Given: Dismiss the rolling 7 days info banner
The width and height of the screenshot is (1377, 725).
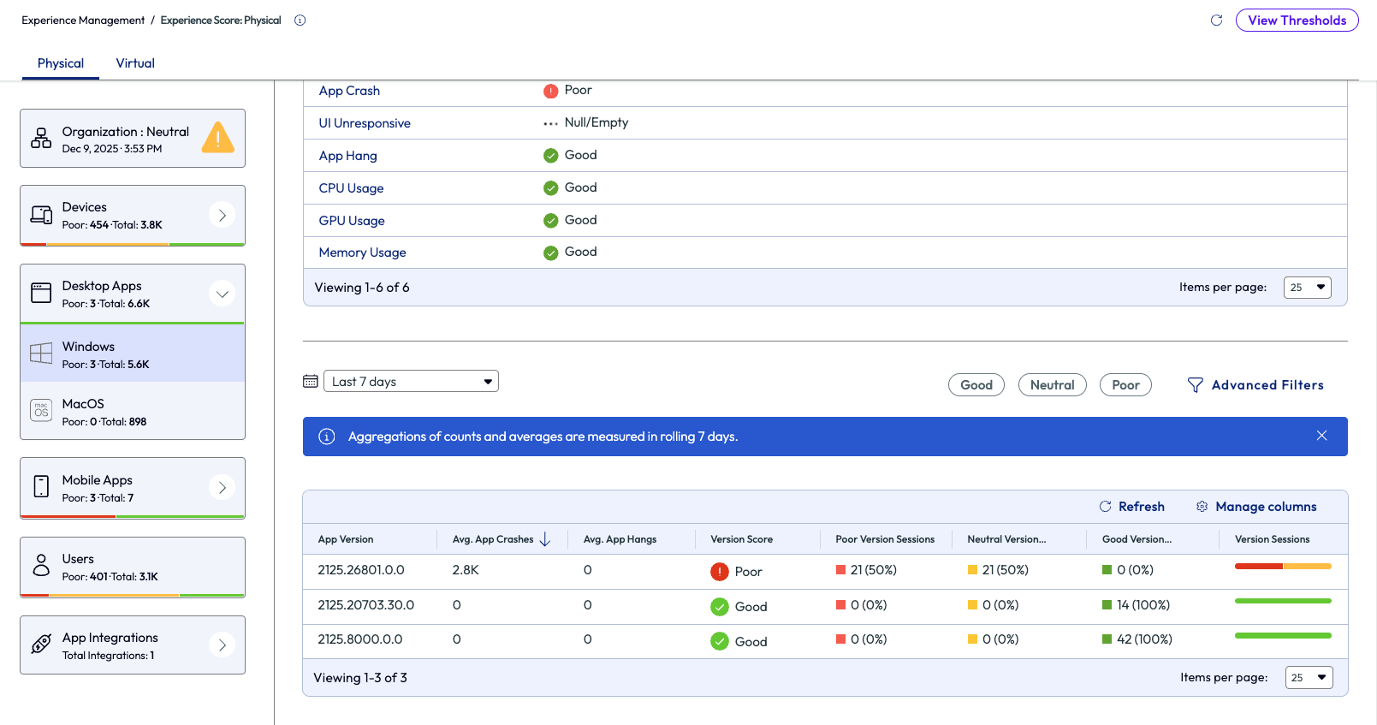Looking at the screenshot, I should click(x=1321, y=436).
